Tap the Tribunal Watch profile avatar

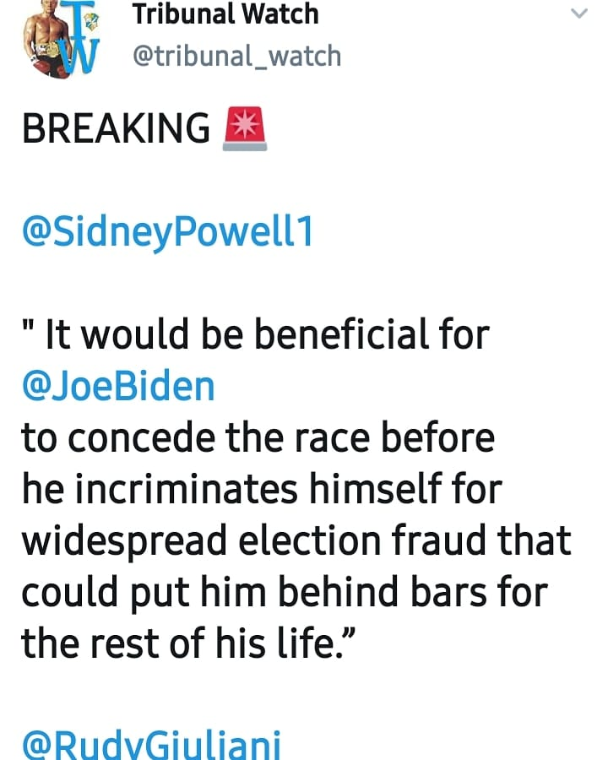pos(61,39)
